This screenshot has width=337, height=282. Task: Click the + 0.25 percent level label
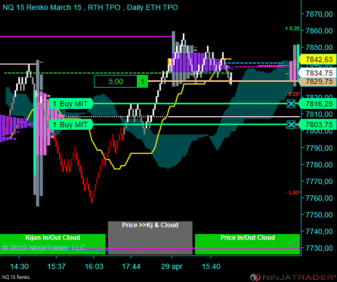292,29
